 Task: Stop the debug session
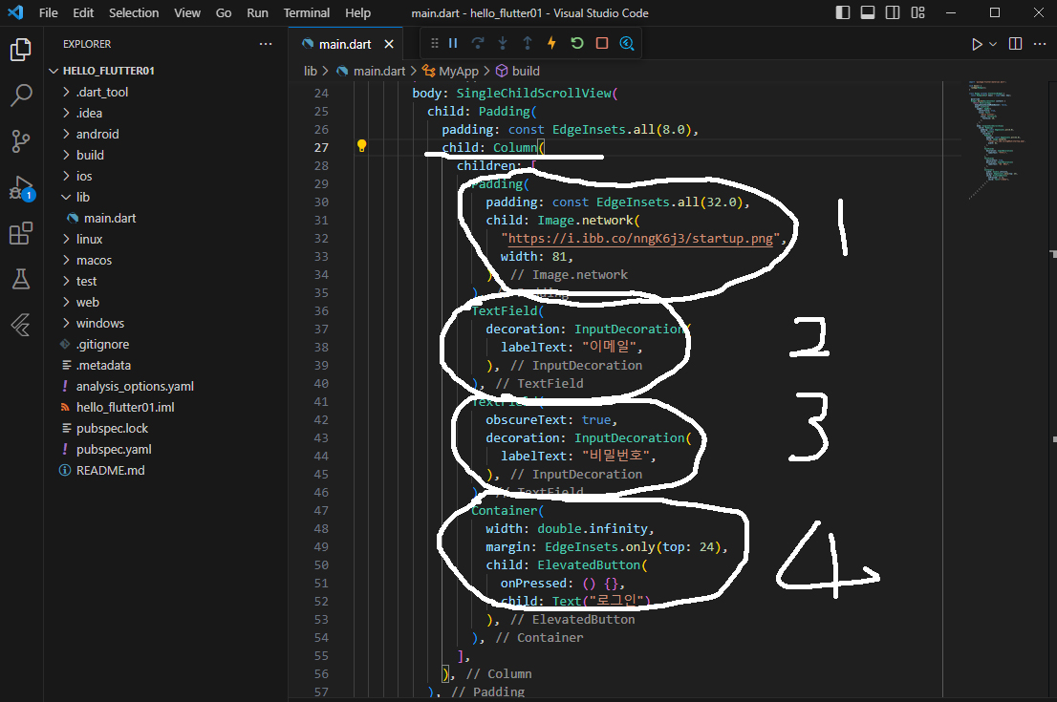[x=602, y=43]
